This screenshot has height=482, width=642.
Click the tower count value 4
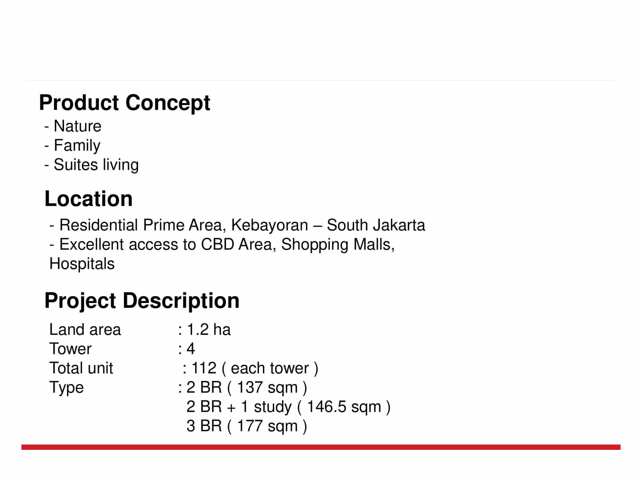click(191, 349)
